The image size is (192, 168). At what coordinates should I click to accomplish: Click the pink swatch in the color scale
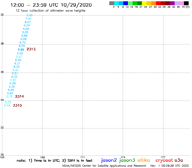coord(181,3)
